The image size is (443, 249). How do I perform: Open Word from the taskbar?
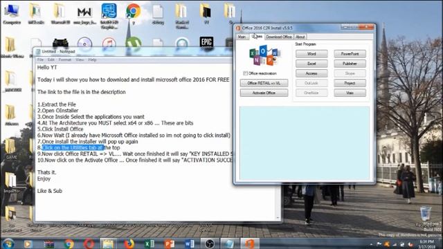point(190,243)
